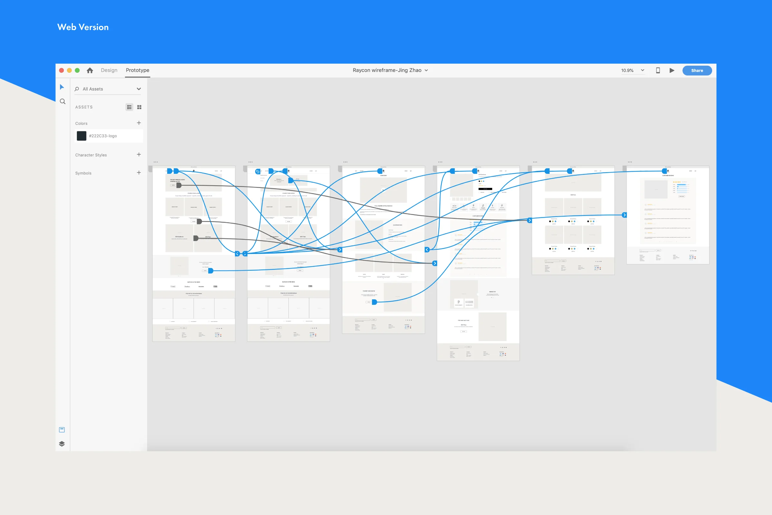Click the Share button
Screen dimensions: 772x515
pyautogui.click(x=697, y=70)
